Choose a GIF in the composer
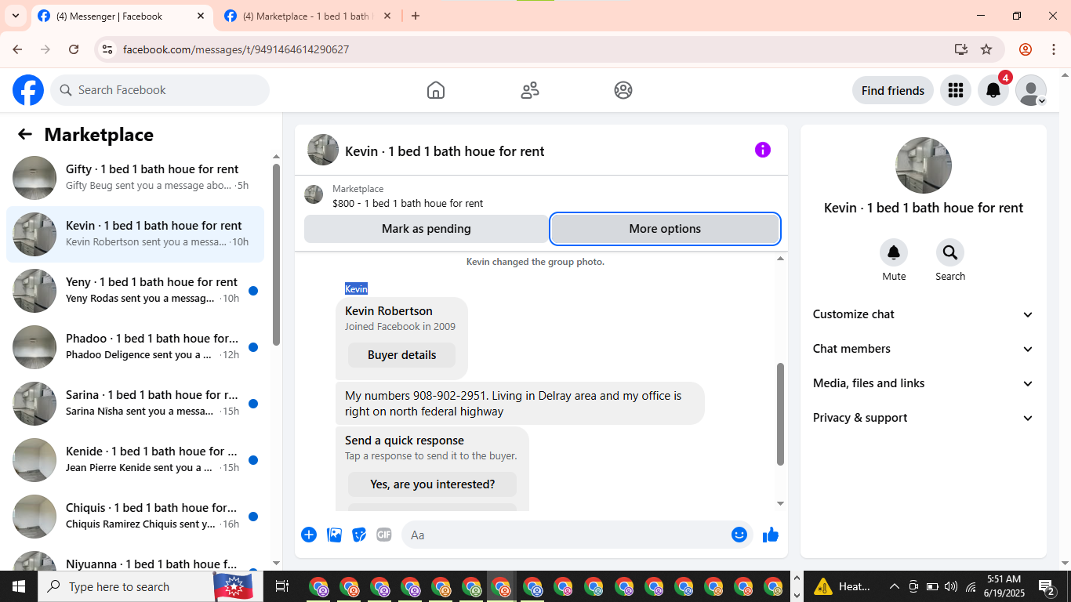This screenshot has width=1071, height=602. pyautogui.click(x=384, y=535)
